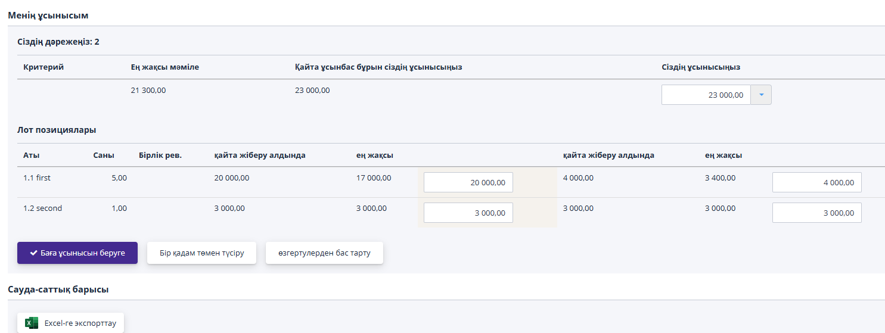The height and width of the screenshot is (333, 885).
Task: Click the 'Сіздің ұсынысыңыз' input with 23 000,00
Action: pos(706,95)
